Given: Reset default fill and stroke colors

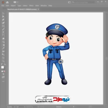Looking at the screenshot, I should tap(2, 64).
